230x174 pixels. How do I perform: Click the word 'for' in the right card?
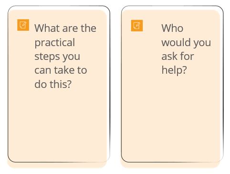pos(188,56)
